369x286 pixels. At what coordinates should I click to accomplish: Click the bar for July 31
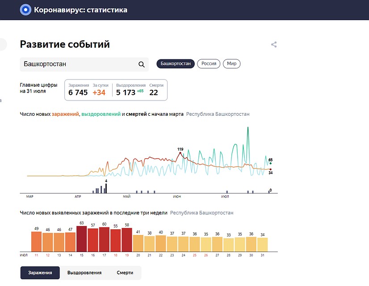point(262,244)
